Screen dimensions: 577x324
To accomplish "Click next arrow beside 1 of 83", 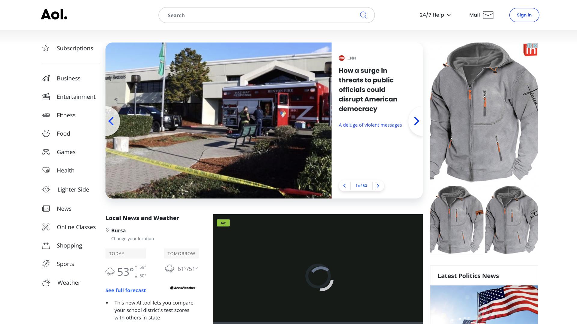I will click(x=378, y=186).
